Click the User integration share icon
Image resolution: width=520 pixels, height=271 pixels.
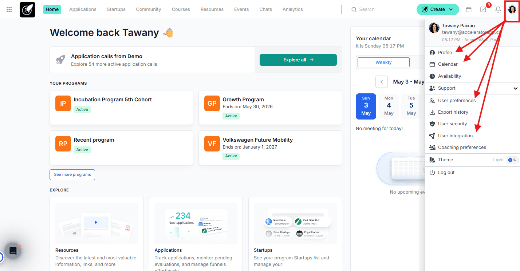click(432, 136)
